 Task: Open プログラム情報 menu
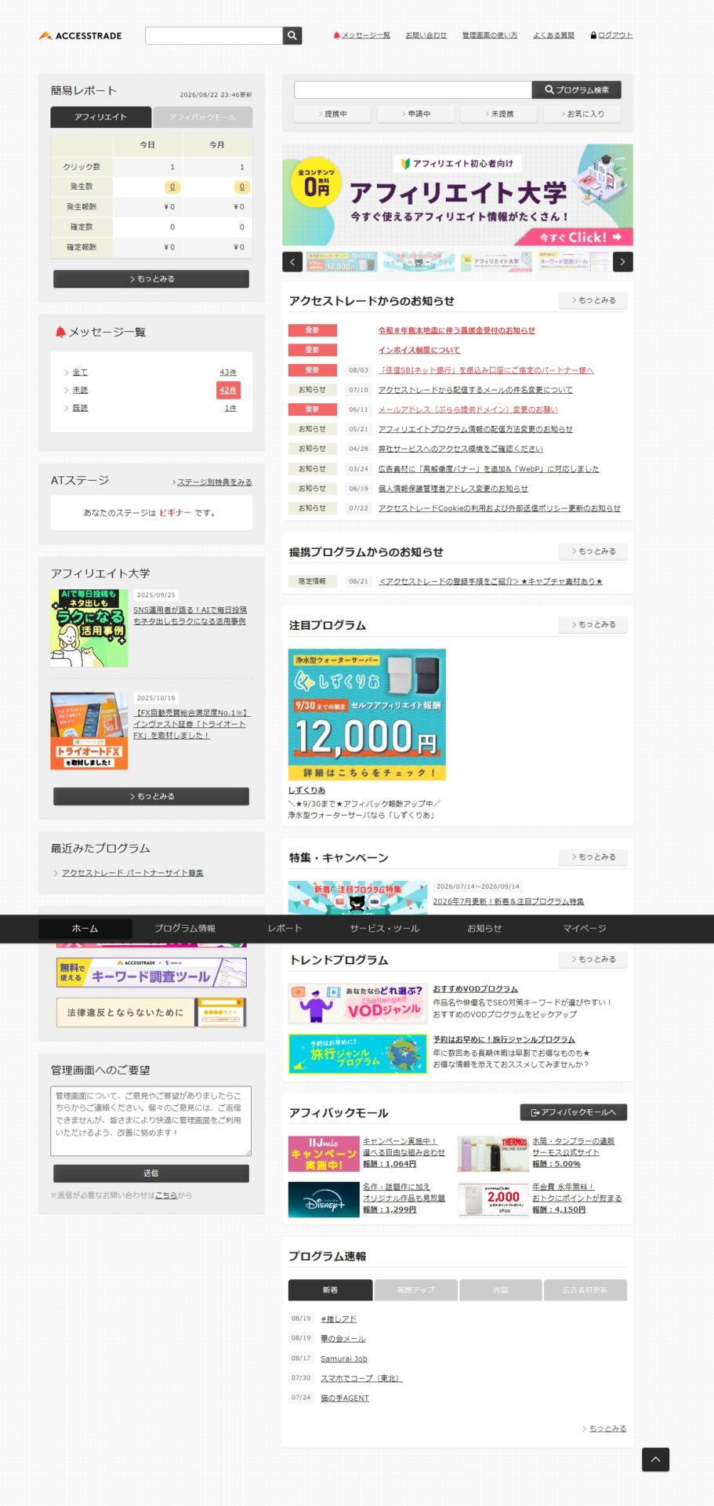[185, 929]
